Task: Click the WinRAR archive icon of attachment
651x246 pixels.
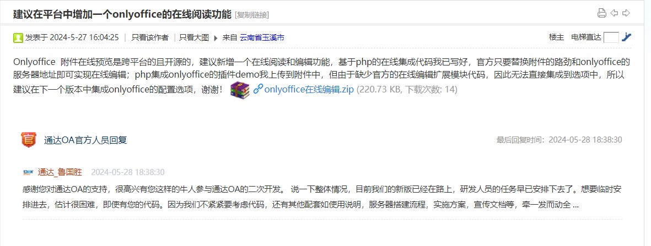Action: (240, 90)
